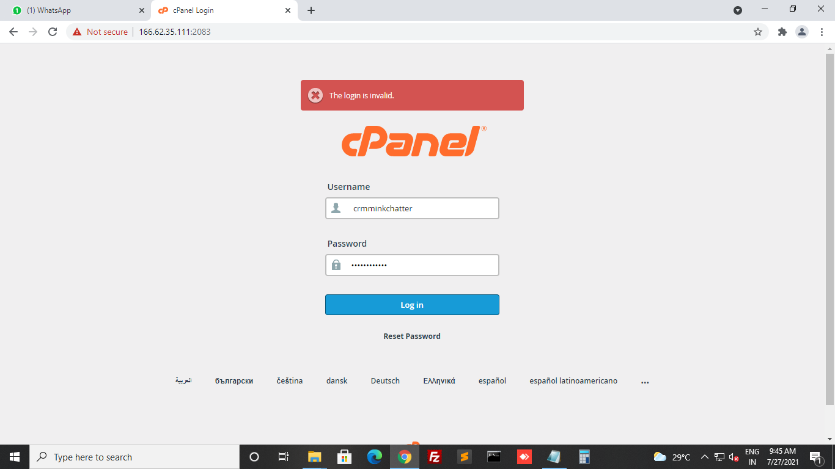Click the ENG IN language indicator
835x469 pixels.
[752, 457]
